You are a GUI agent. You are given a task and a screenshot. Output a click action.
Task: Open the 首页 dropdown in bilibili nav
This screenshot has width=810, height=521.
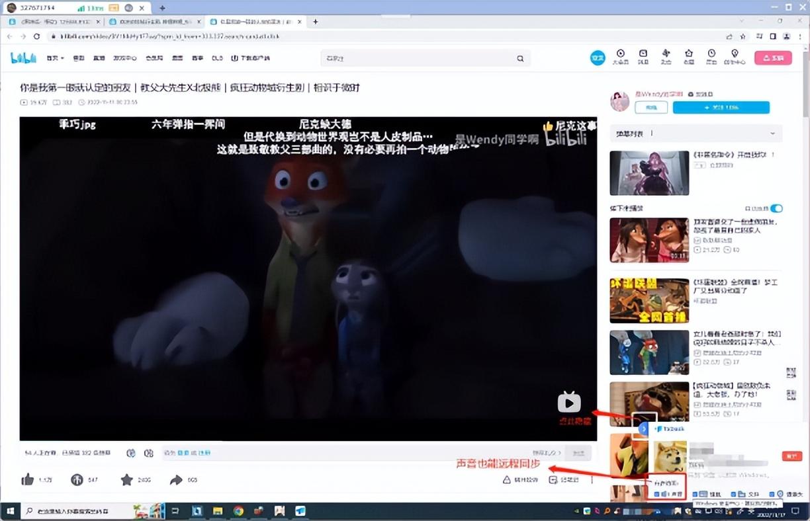(55, 58)
